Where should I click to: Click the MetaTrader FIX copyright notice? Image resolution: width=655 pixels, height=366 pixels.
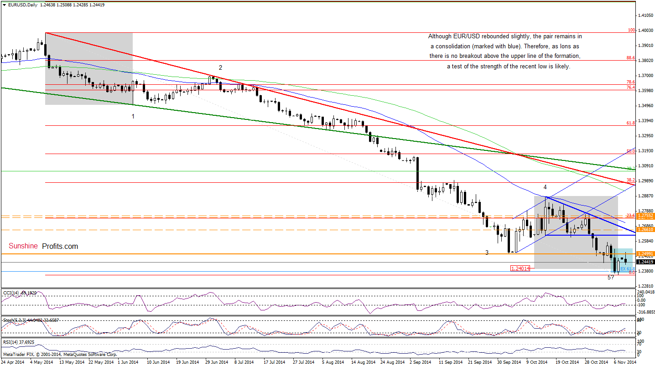[60, 354]
